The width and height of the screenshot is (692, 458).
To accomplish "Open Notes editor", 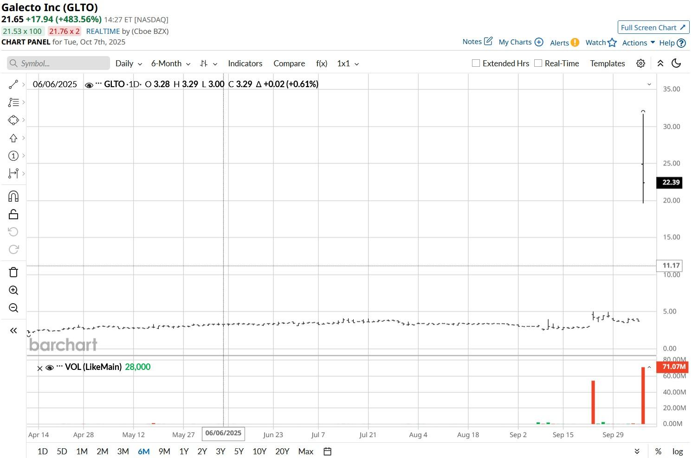I will tap(478, 42).
